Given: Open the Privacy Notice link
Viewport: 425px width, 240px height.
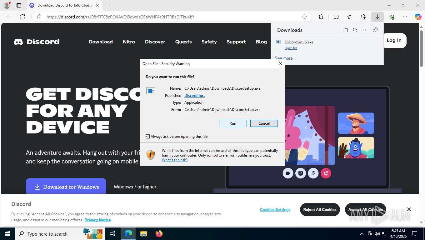Looking at the screenshot, I should [x=97, y=220].
